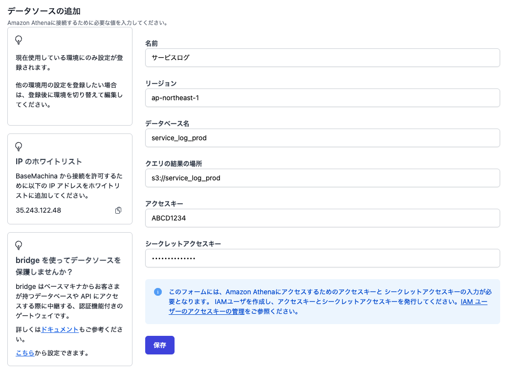Click the アクセスキー field ABCD1234

click(x=322, y=218)
